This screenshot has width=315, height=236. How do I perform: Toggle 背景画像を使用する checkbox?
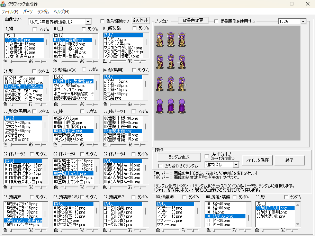pos(216,21)
